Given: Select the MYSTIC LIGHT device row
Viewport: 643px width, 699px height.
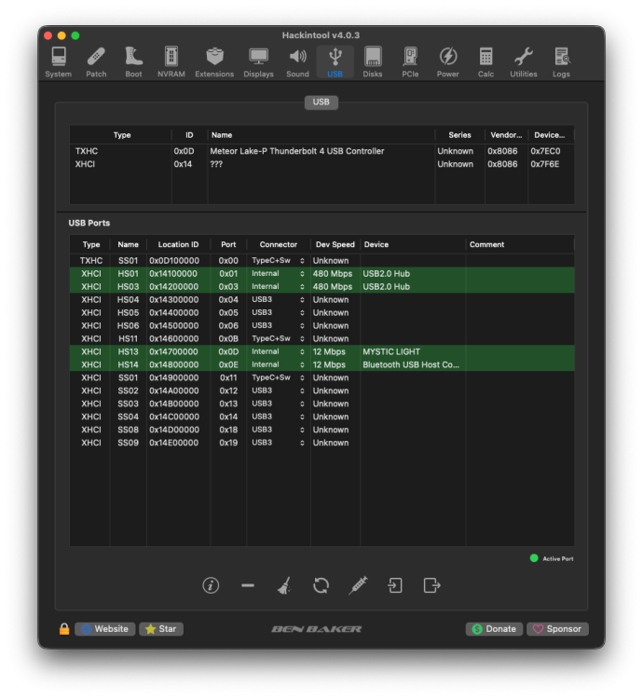Looking at the screenshot, I should [x=321, y=351].
